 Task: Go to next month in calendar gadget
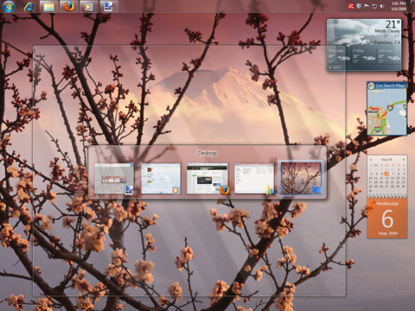tap(404, 159)
